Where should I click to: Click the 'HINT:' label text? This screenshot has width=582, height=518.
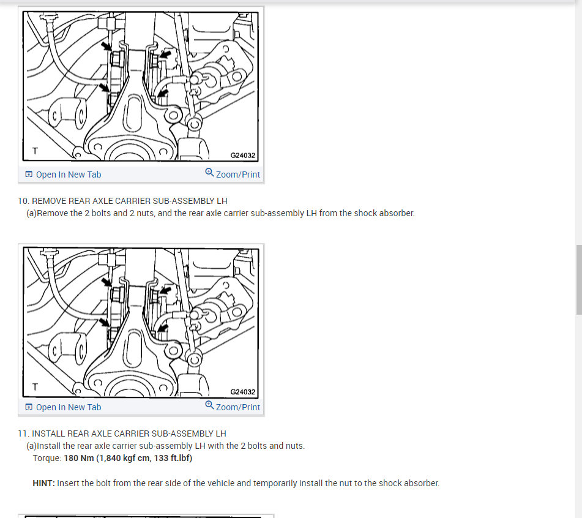click(x=44, y=483)
